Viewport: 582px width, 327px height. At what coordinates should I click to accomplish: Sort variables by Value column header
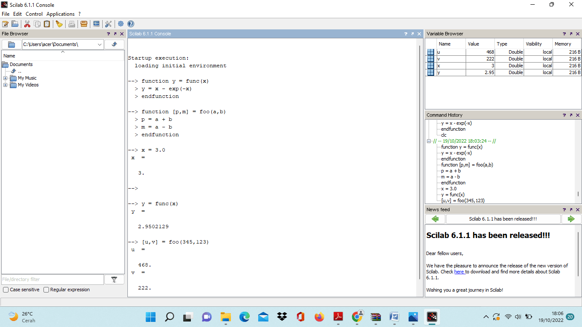480,44
